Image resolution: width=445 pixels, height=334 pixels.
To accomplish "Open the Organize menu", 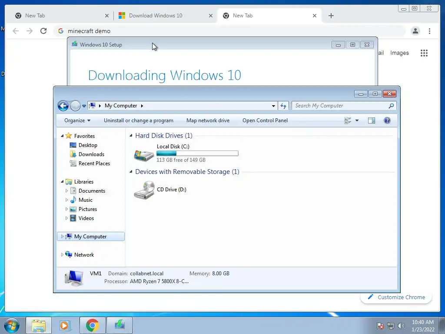I will tap(77, 120).
